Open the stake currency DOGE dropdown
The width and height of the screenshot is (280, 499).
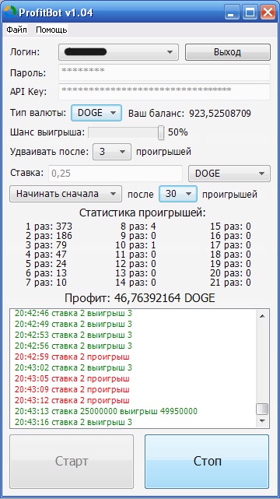[x=229, y=174]
